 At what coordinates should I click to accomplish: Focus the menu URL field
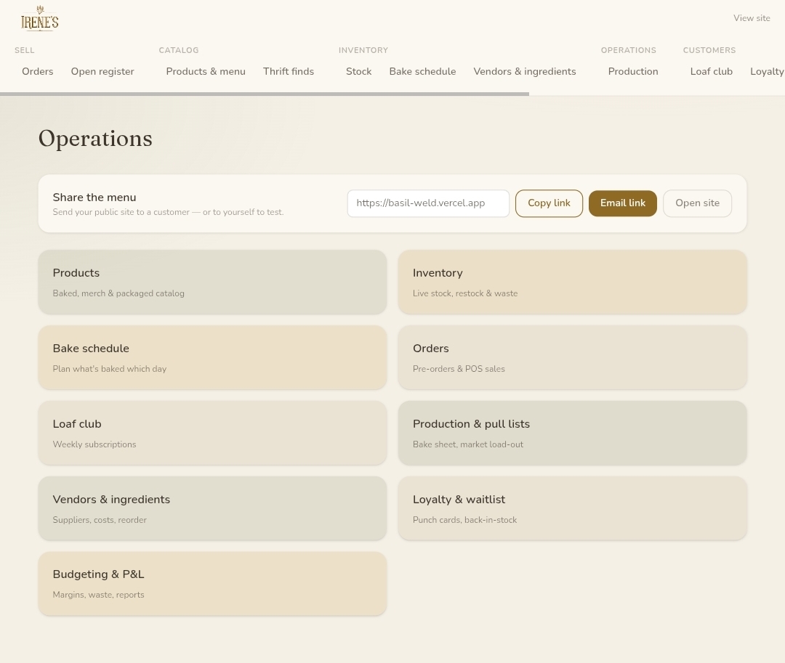[428, 203]
